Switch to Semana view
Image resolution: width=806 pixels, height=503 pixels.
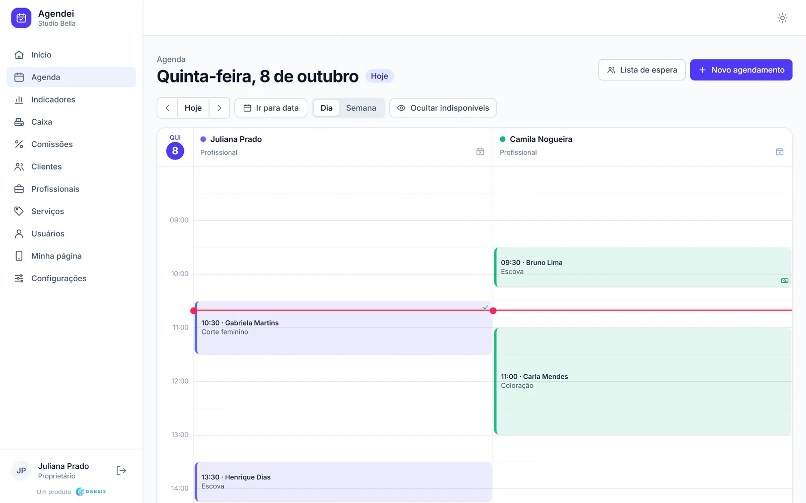(361, 108)
